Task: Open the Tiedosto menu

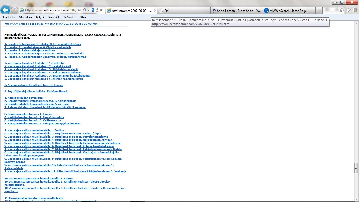Action: tap(9, 17)
